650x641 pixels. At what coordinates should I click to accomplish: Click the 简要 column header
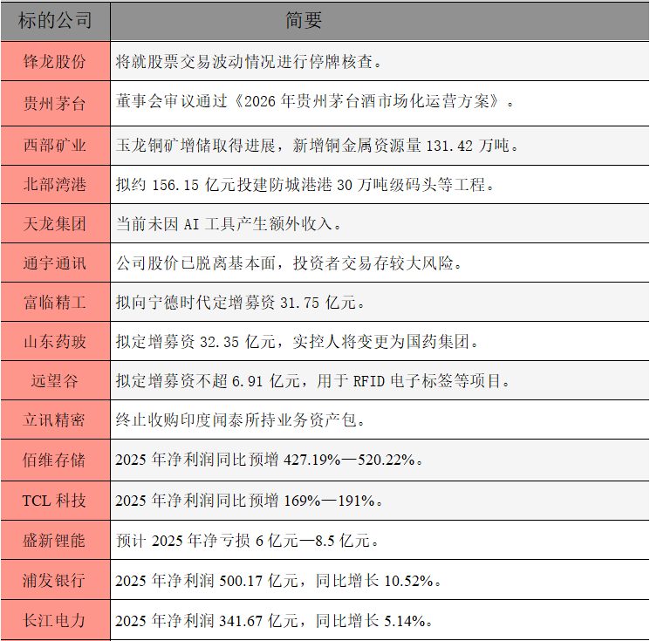click(304, 20)
